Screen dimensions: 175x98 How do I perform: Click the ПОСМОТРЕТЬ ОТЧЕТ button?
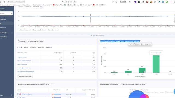25,76
